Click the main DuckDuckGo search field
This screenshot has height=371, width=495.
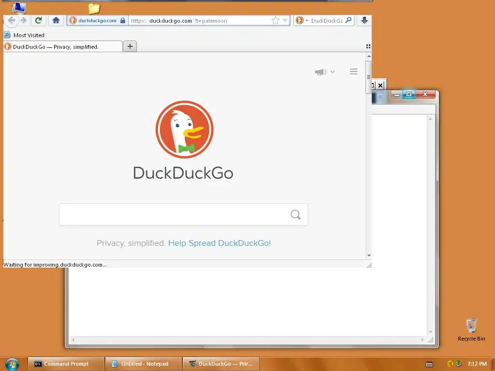click(183, 214)
